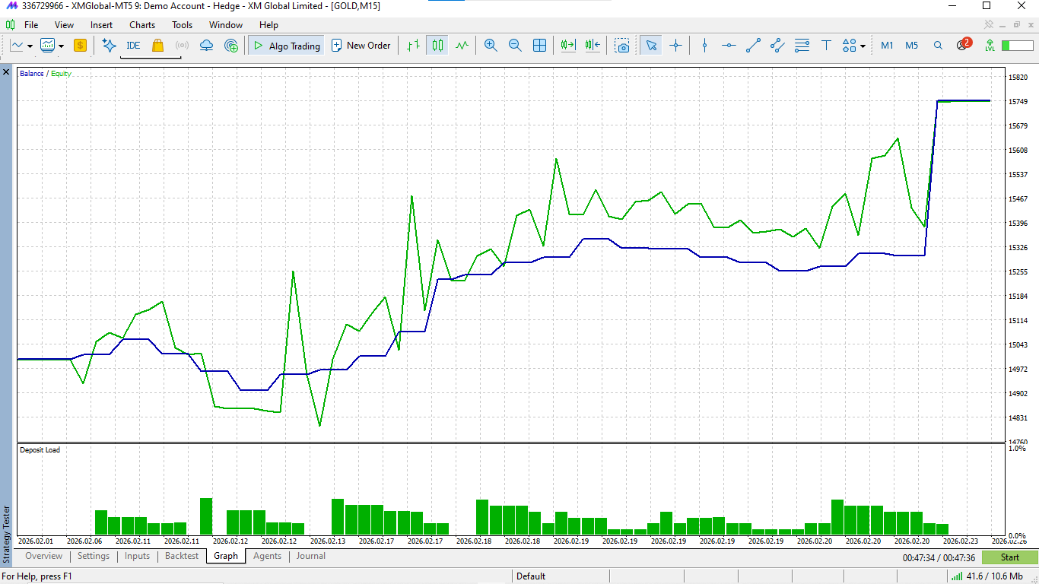Switch to the Inputs tab
The height and width of the screenshot is (584, 1039).
[137, 556]
